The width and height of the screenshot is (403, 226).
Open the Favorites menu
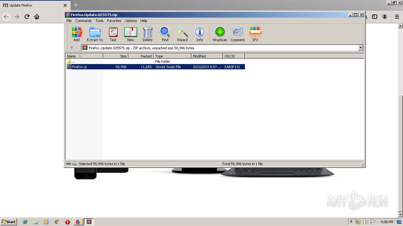coord(114,21)
